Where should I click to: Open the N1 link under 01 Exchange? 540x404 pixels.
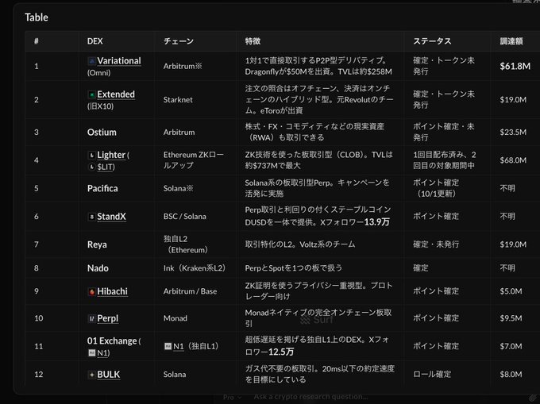pos(102,353)
